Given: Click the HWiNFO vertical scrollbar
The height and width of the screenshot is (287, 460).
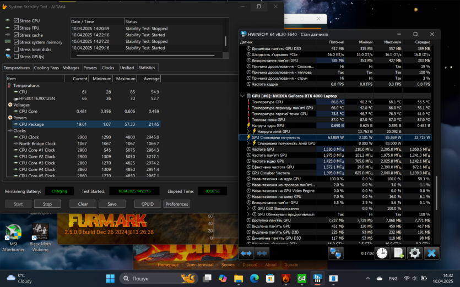Looking at the screenshot, I should [x=437, y=194].
